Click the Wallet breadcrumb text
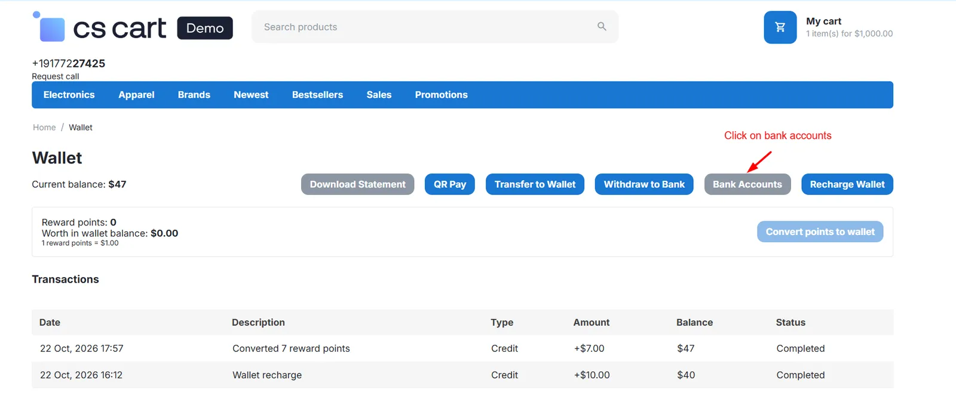Viewport: 956px width, 396px height. click(81, 128)
